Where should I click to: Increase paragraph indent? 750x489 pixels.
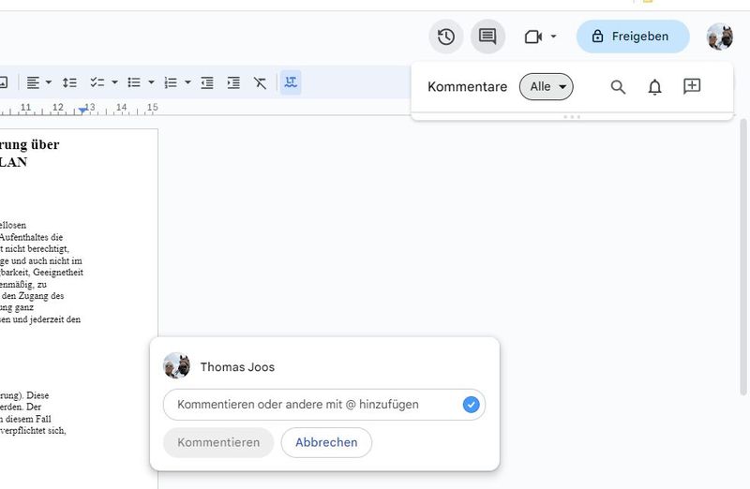coord(233,82)
